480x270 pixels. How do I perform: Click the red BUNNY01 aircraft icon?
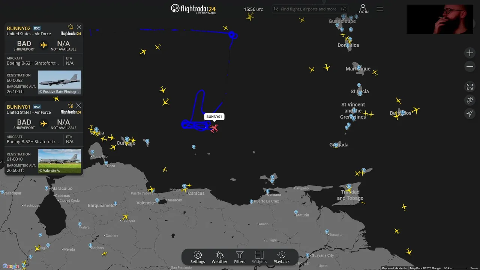pos(214,129)
